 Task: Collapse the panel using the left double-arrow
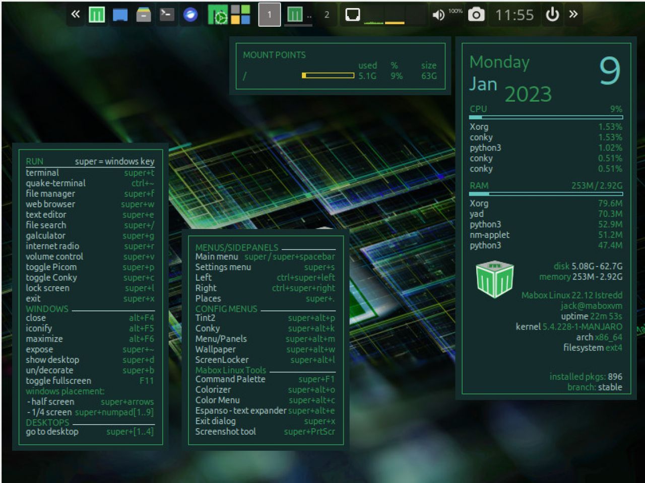pos(76,15)
